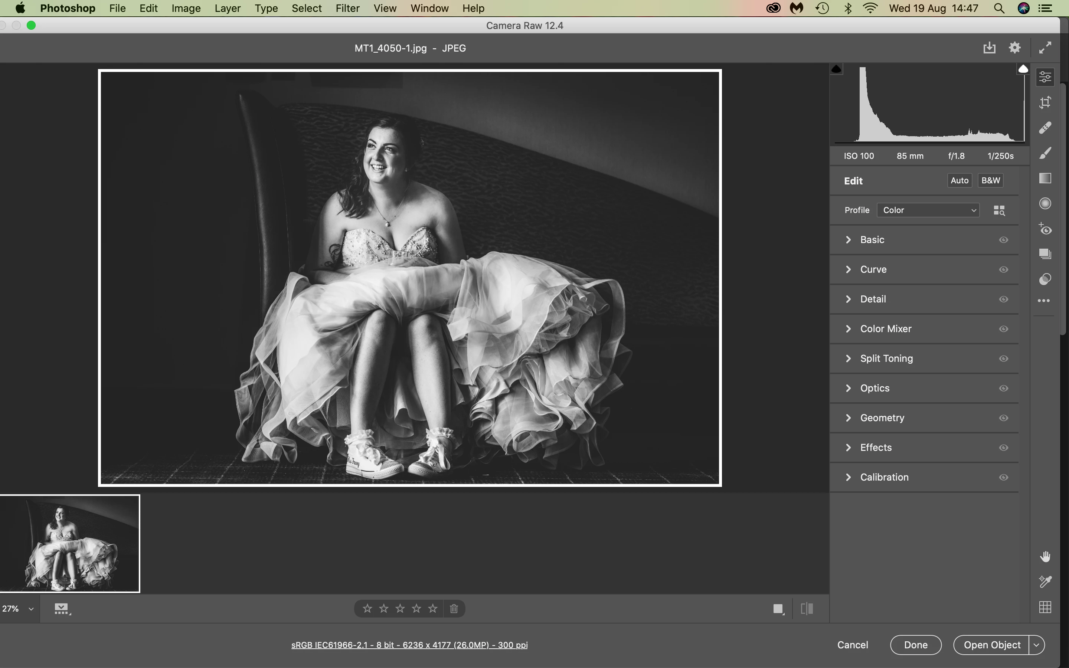Hide the Curve panel adjustments
1069x668 pixels.
[1003, 269]
